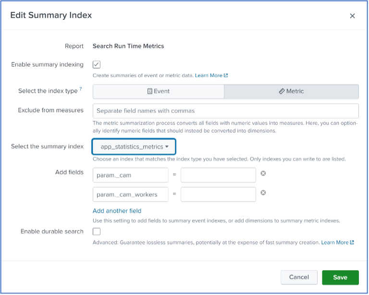Focus the Exclude from measures field

pos(226,111)
